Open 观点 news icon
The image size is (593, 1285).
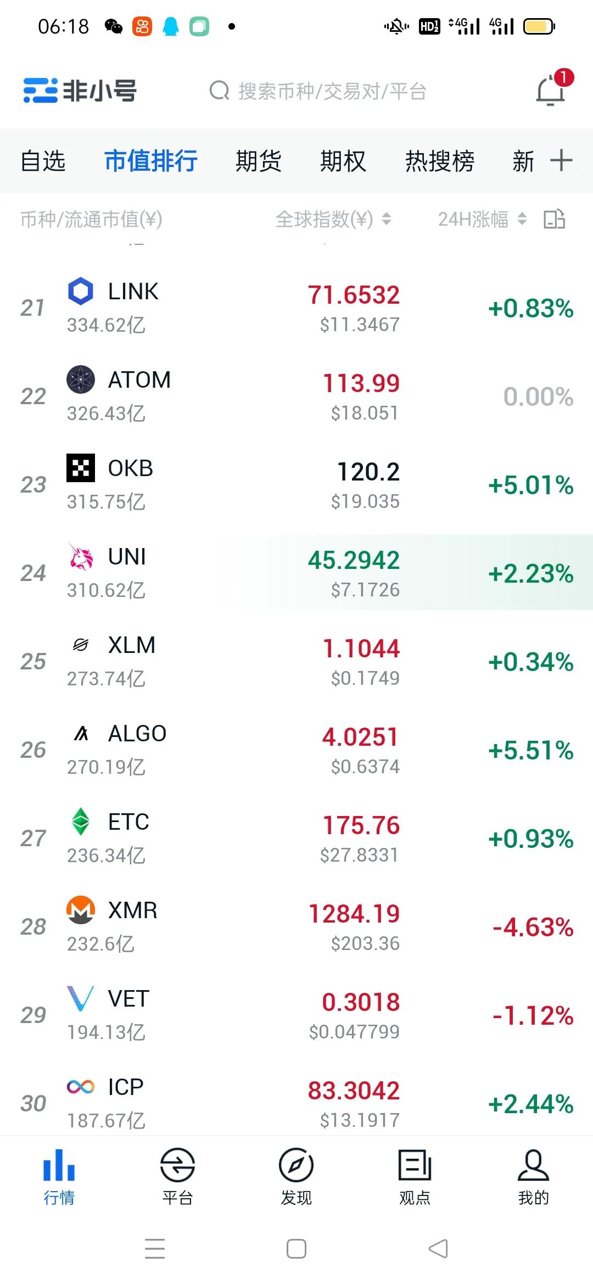tap(415, 1164)
